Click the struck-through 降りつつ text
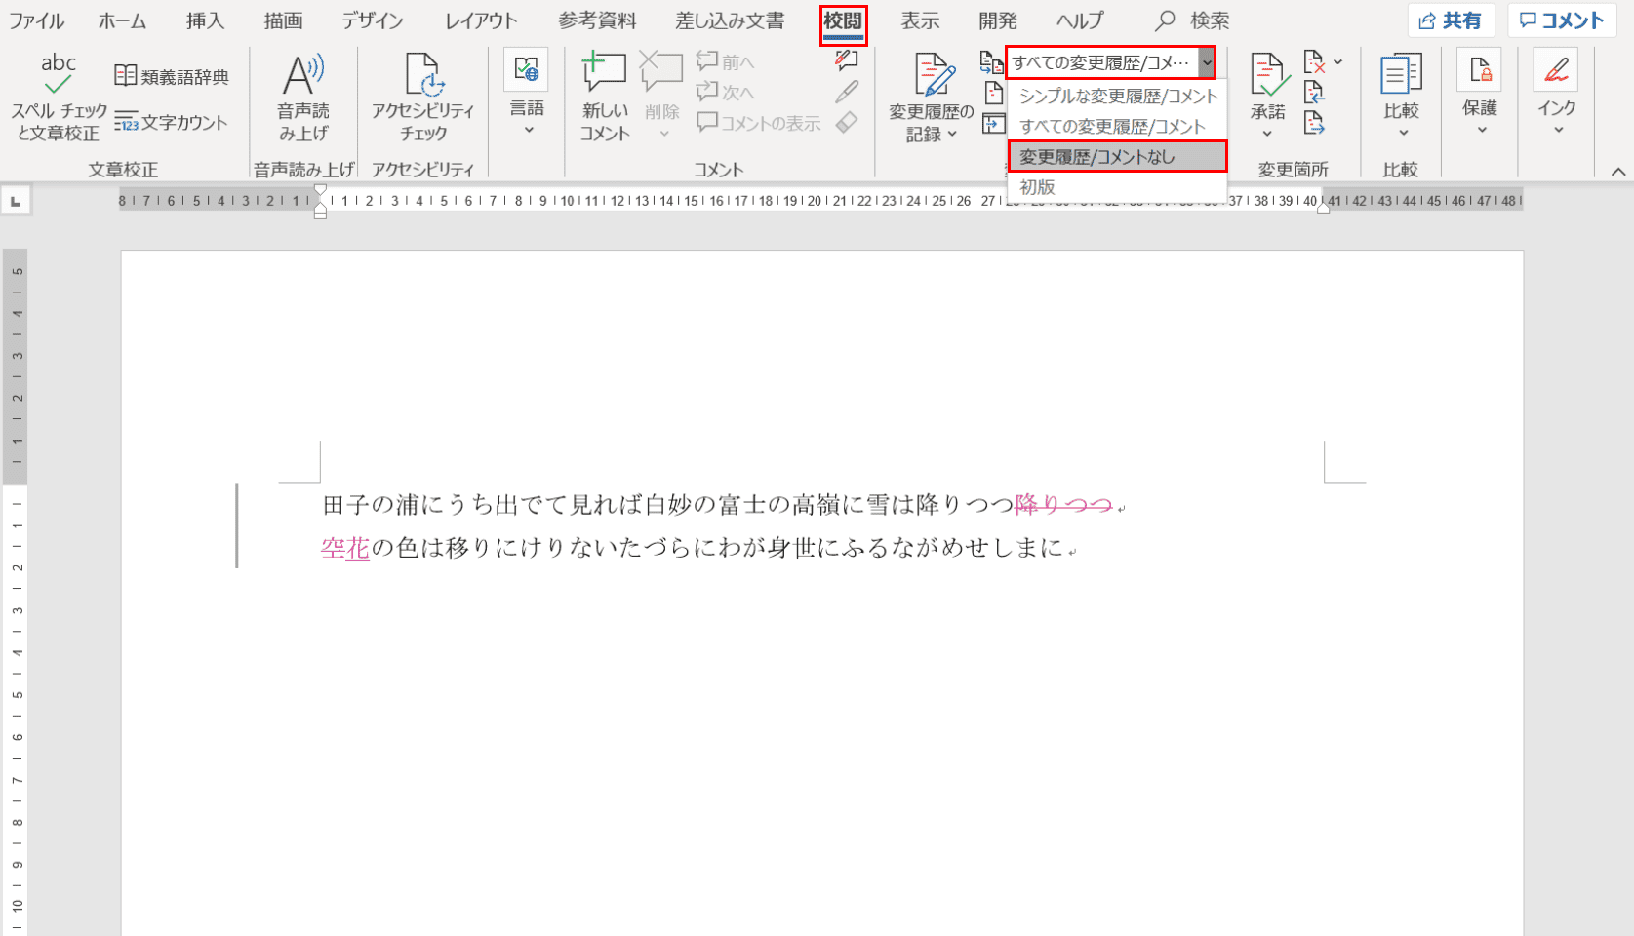The image size is (1634, 936). pos(1063,505)
